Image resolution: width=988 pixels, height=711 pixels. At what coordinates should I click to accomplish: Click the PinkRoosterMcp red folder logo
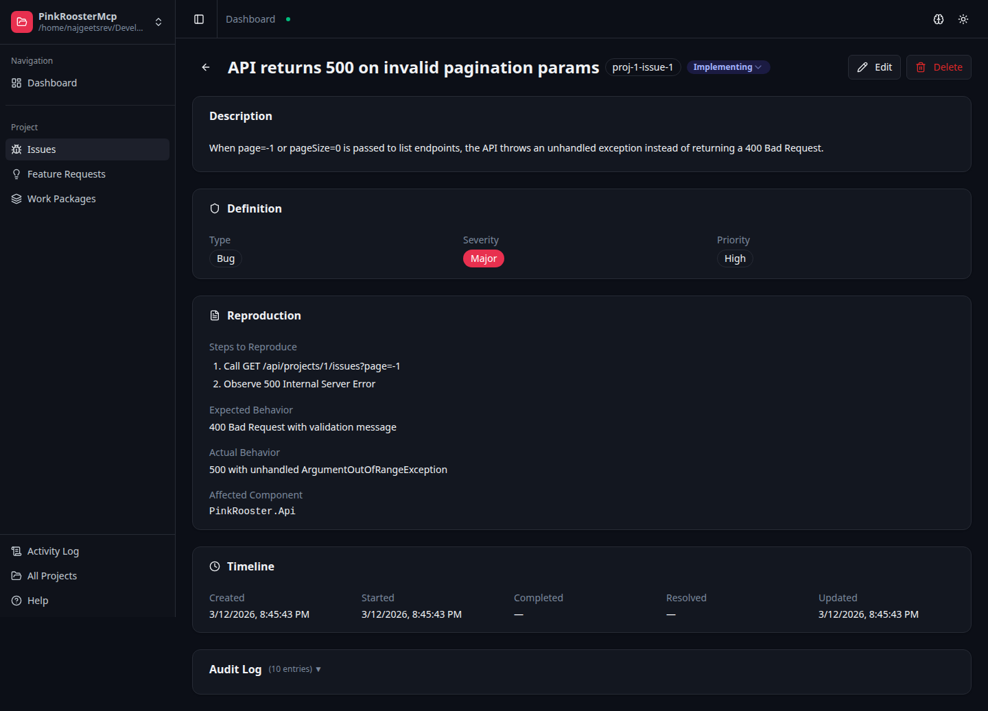click(x=22, y=22)
